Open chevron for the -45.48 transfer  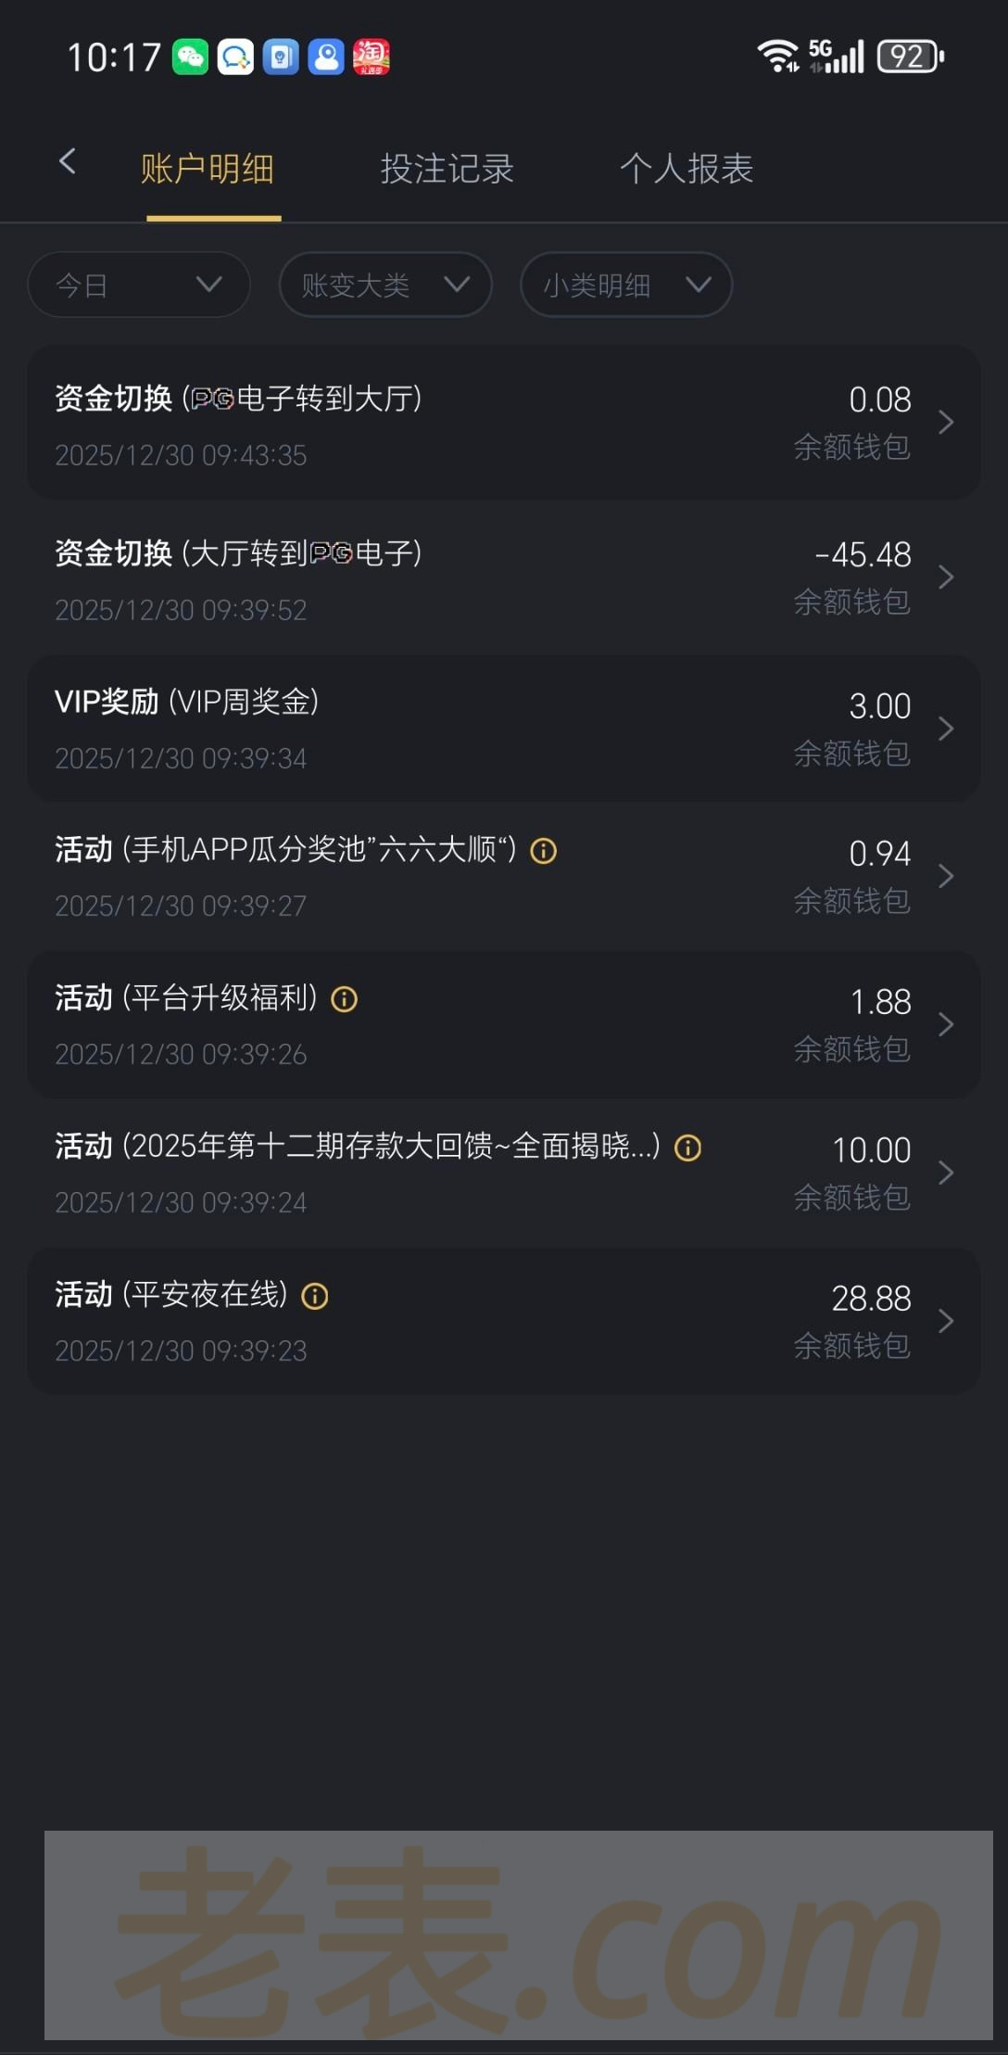click(x=946, y=577)
